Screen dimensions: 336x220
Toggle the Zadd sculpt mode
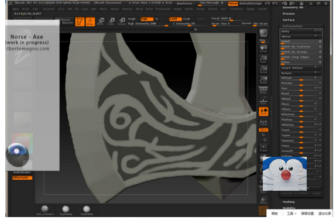coord(175,19)
